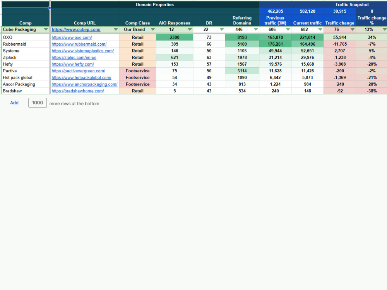Image resolution: width=387 pixels, height=290 pixels.
Task: Open filter icon next to Current traffic 682
Action: click(320, 30)
